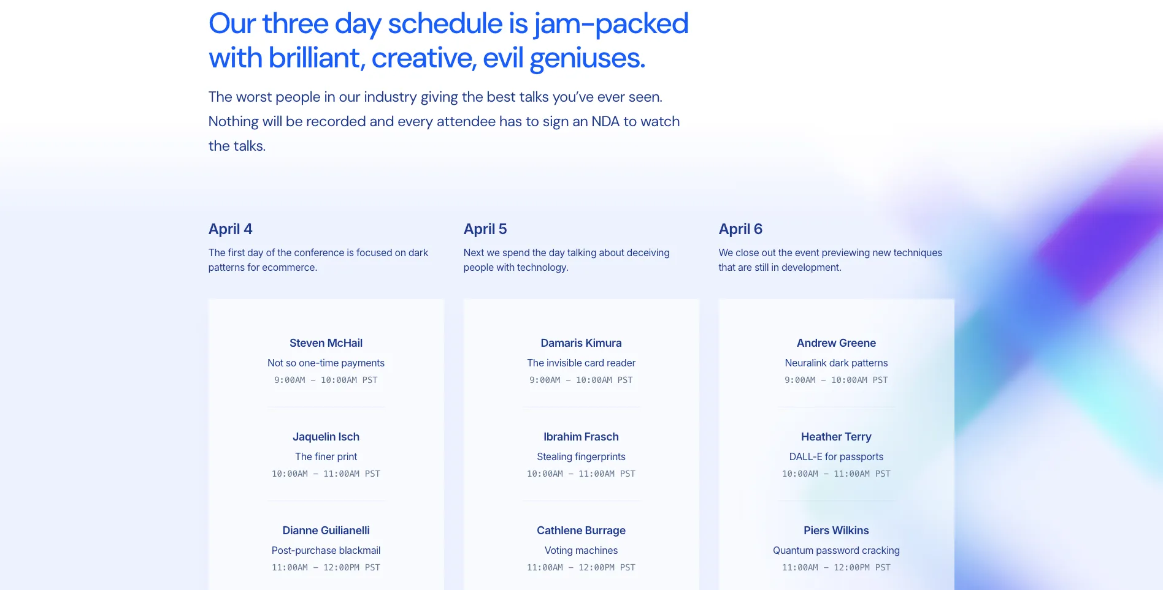1163x590 pixels.
Task: Click the talk title 'Stealing fingerprints'
Action: point(581,457)
